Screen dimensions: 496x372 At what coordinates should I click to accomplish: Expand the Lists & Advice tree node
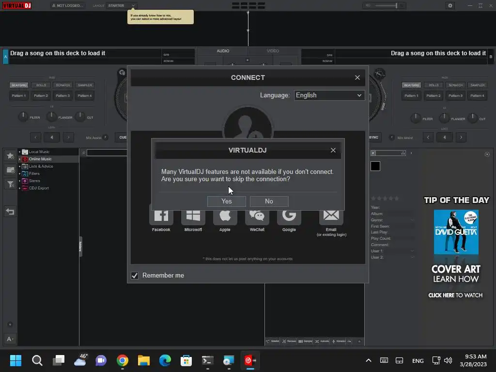(19, 167)
